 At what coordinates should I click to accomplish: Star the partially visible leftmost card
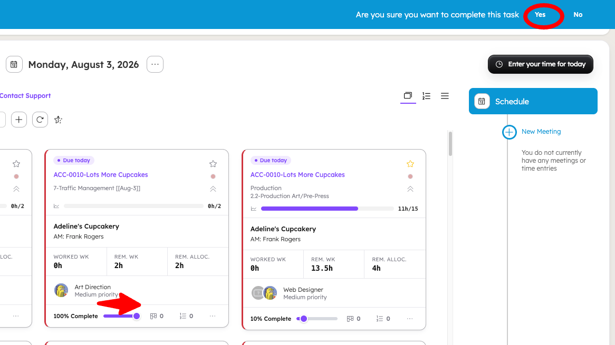[16, 164]
